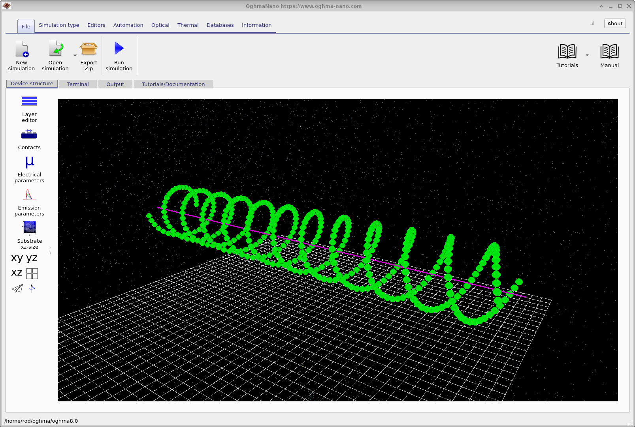Click the paper plane fly-through icon
The image size is (635, 427).
[17, 288]
